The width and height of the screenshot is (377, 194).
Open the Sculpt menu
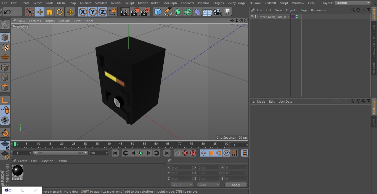pos(130,3)
